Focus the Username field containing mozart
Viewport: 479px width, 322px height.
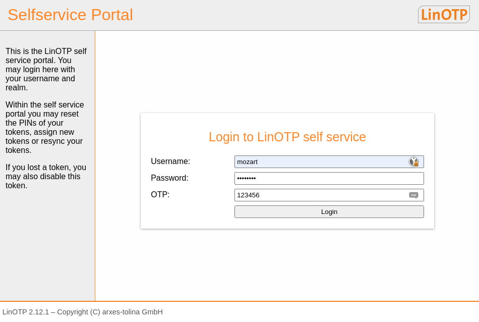tap(318, 162)
